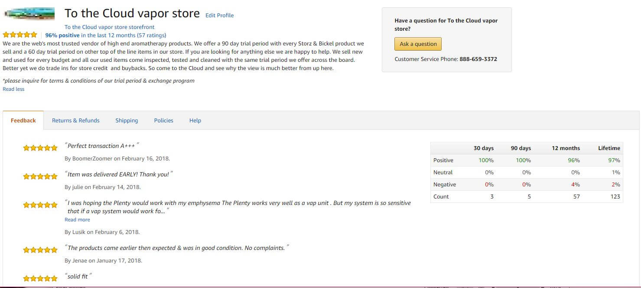Screen dimensions: 641x288
Task: Visit To the Cloud vapor store storefront
Action: pos(109,27)
